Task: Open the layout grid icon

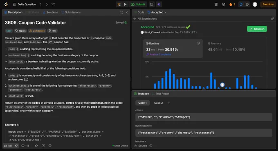Action: (x=216, y=4)
